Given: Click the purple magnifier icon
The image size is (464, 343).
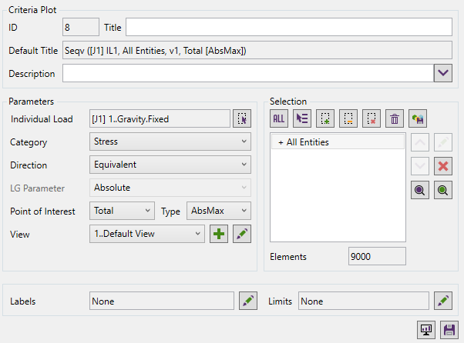Looking at the screenshot, I should [420, 191].
